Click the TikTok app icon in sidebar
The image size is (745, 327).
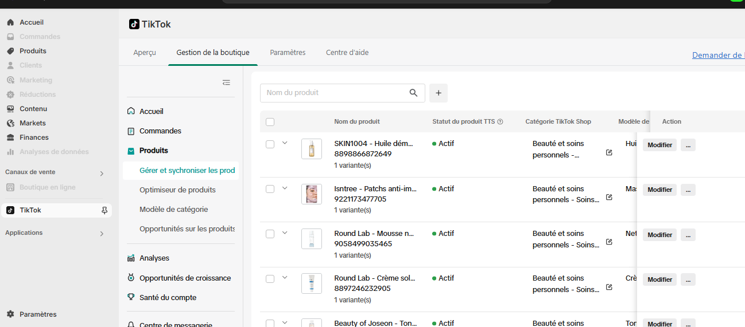coord(10,210)
